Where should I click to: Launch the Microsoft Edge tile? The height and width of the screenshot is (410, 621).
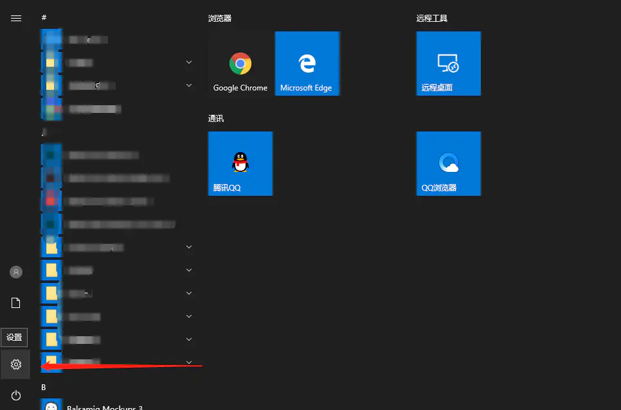[x=307, y=64]
